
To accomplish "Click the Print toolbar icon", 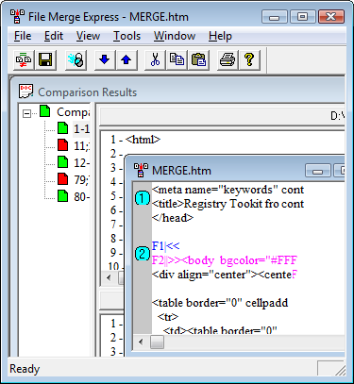I will pos(228,59).
